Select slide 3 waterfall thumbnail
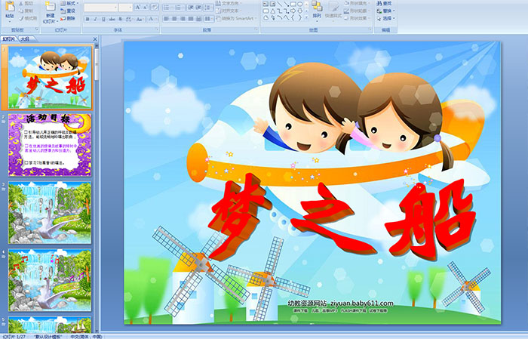The height and width of the screenshot is (339, 528). point(50,213)
